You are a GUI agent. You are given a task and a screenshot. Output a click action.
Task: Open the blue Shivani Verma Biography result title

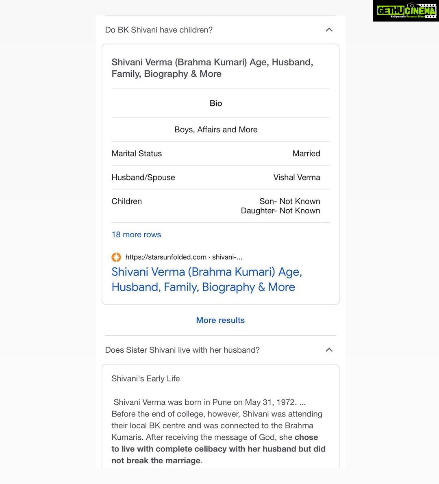[206, 279]
